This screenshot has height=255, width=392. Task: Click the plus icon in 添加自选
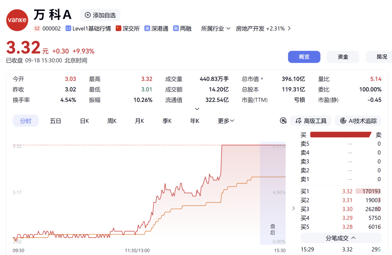point(87,15)
